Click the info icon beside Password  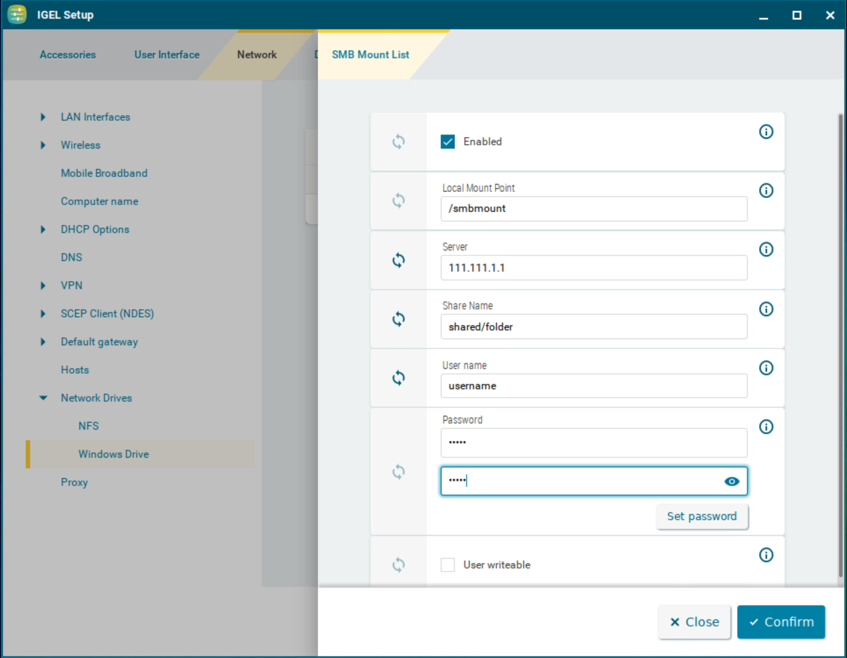coord(766,427)
